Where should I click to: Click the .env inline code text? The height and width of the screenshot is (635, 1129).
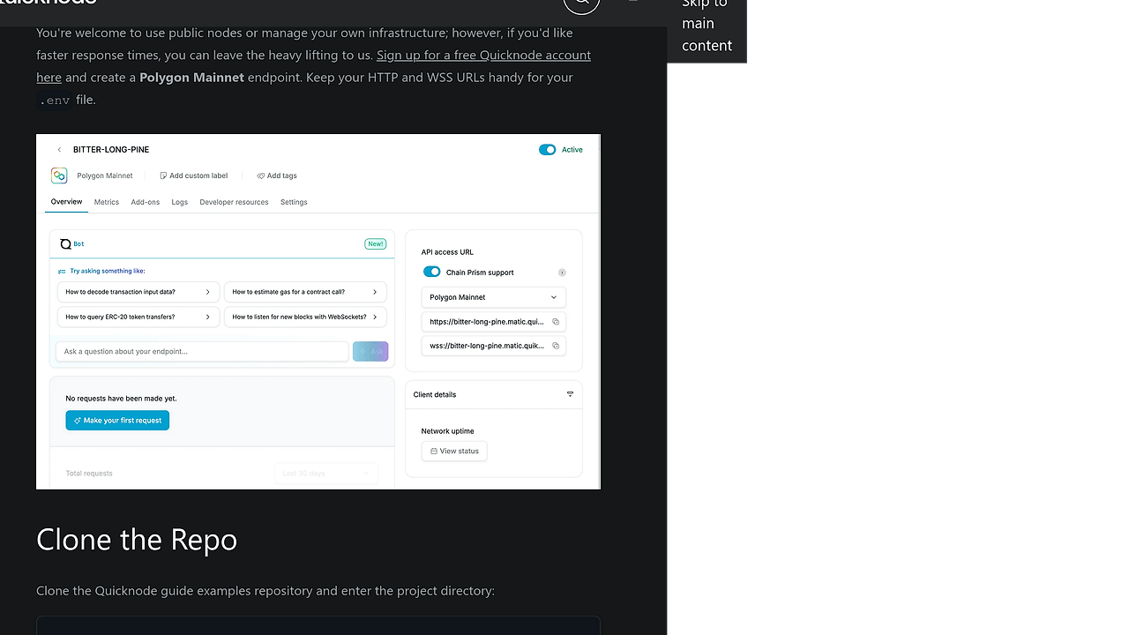(x=55, y=101)
